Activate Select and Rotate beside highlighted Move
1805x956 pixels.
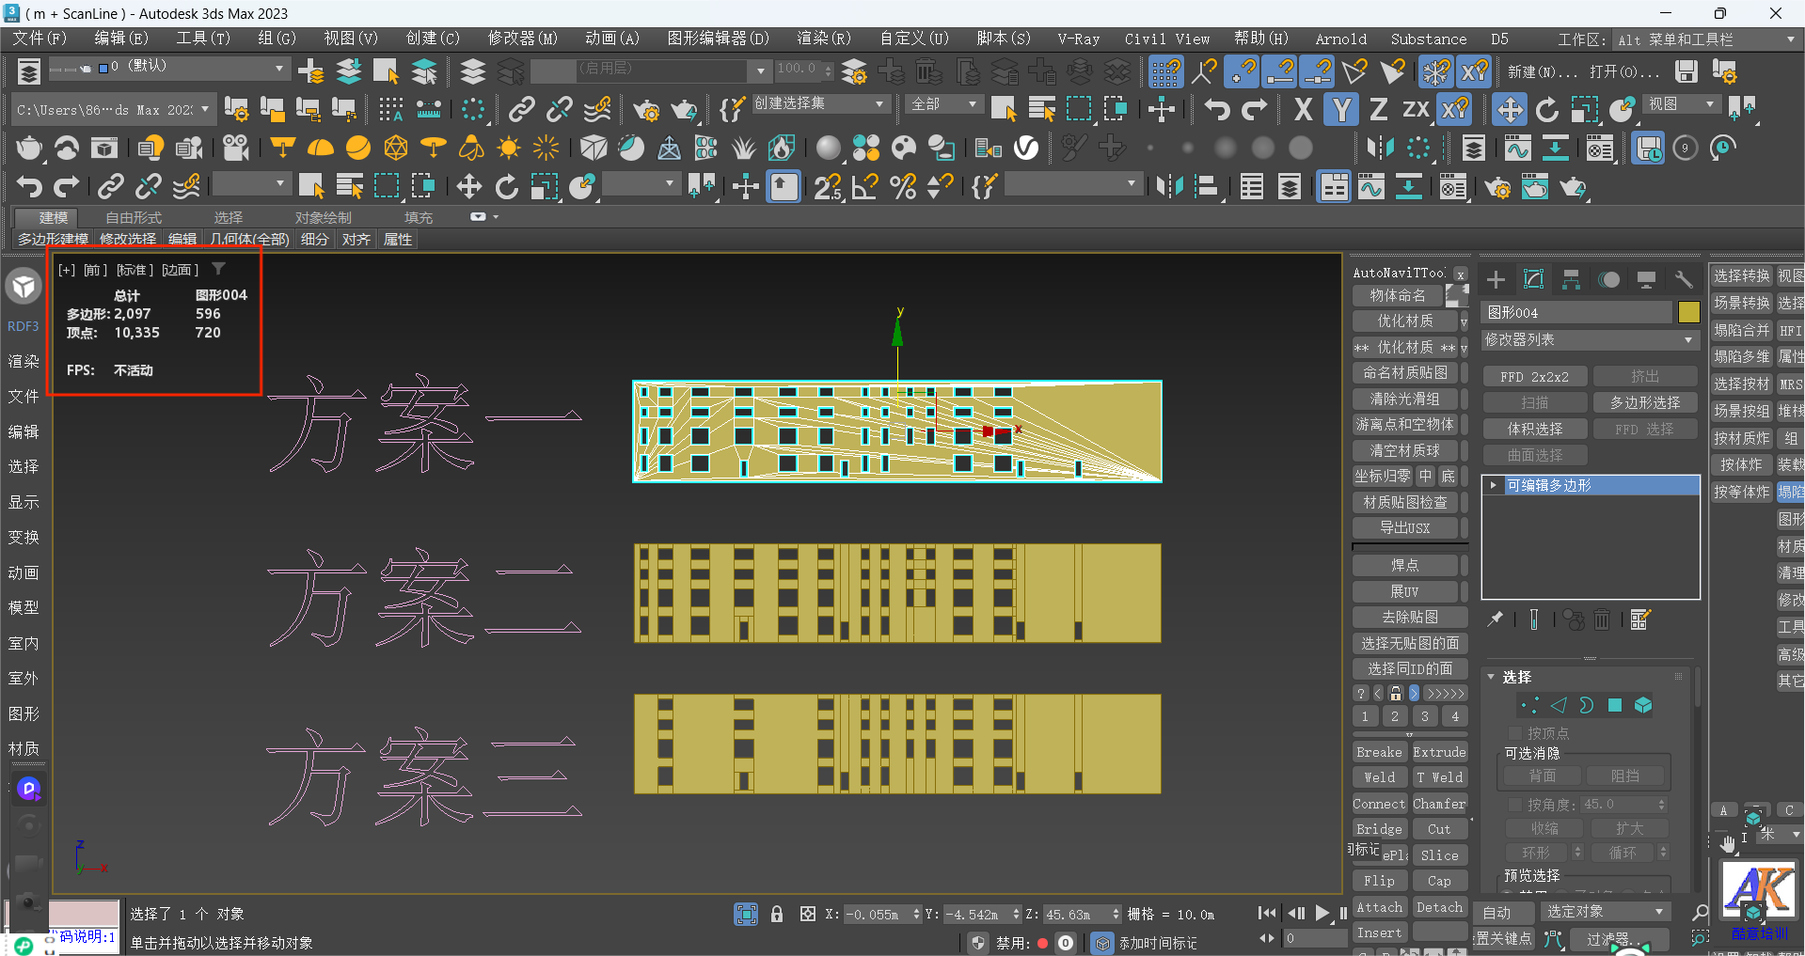click(x=1547, y=110)
